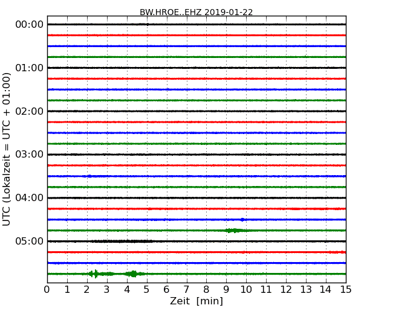Click the thickened black 05:00 trace near minute 4
Screen dimensions: 393x314
tap(122, 242)
